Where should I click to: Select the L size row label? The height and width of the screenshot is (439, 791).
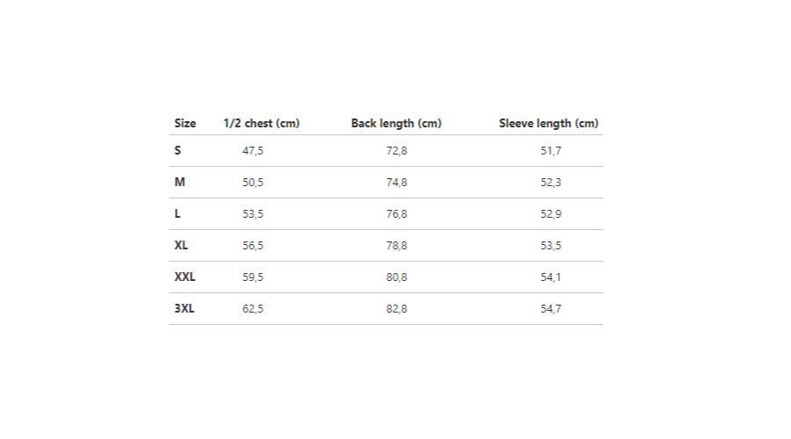(x=178, y=214)
